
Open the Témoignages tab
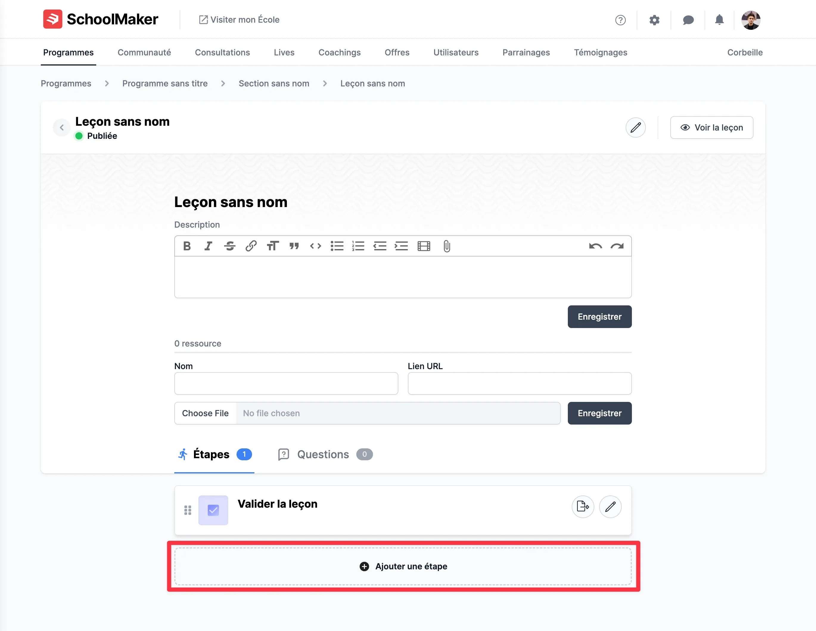600,52
